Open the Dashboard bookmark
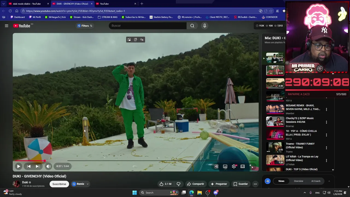Viewport: 350px width, 197px height. click(x=17, y=17)
